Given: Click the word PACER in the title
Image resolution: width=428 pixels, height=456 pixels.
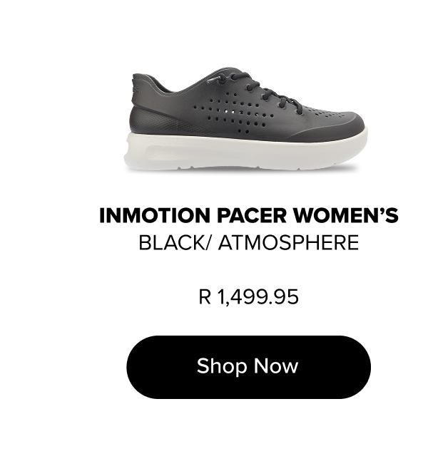Looking at the screenshot, I should pos(252,215).
